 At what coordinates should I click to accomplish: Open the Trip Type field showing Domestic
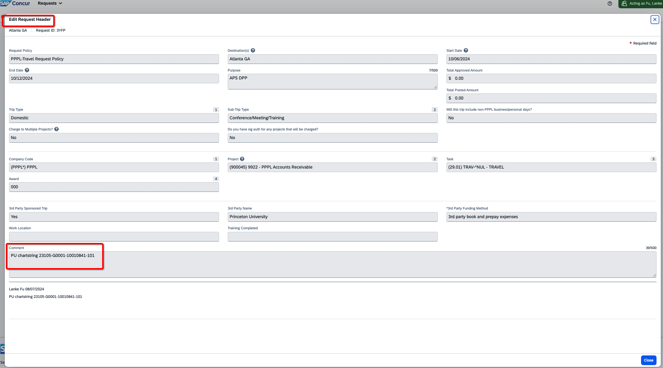(114, 118)
